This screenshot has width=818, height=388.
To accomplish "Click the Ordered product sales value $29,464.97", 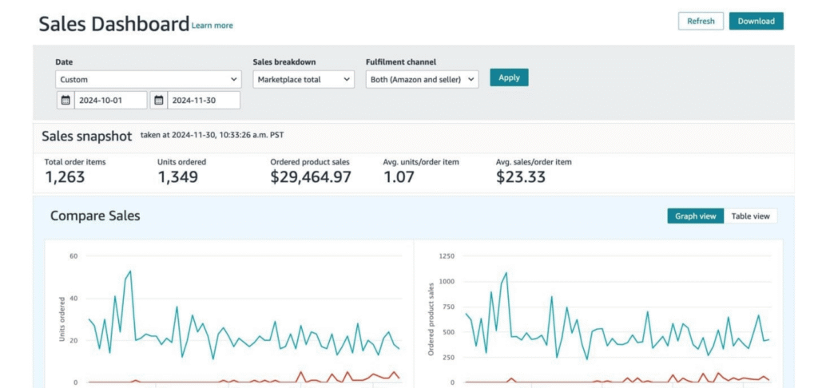I will click(311, 176).
